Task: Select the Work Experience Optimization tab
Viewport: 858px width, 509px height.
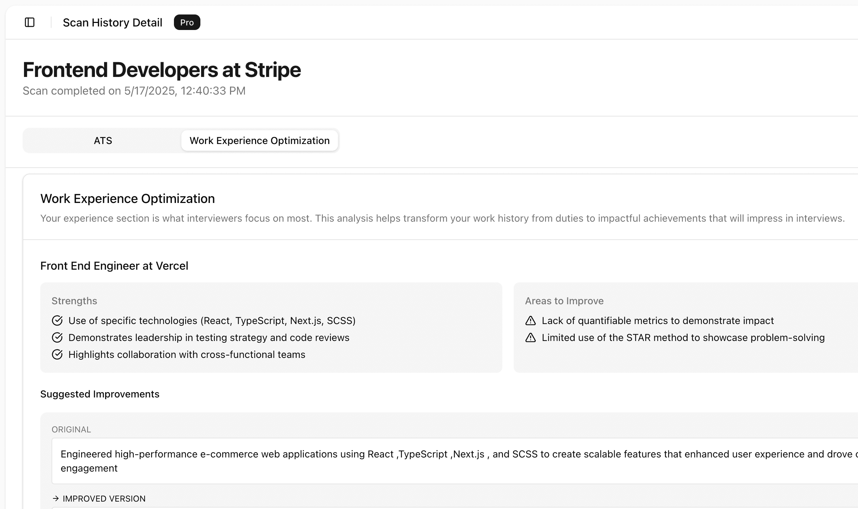Action: coord(259,140)
